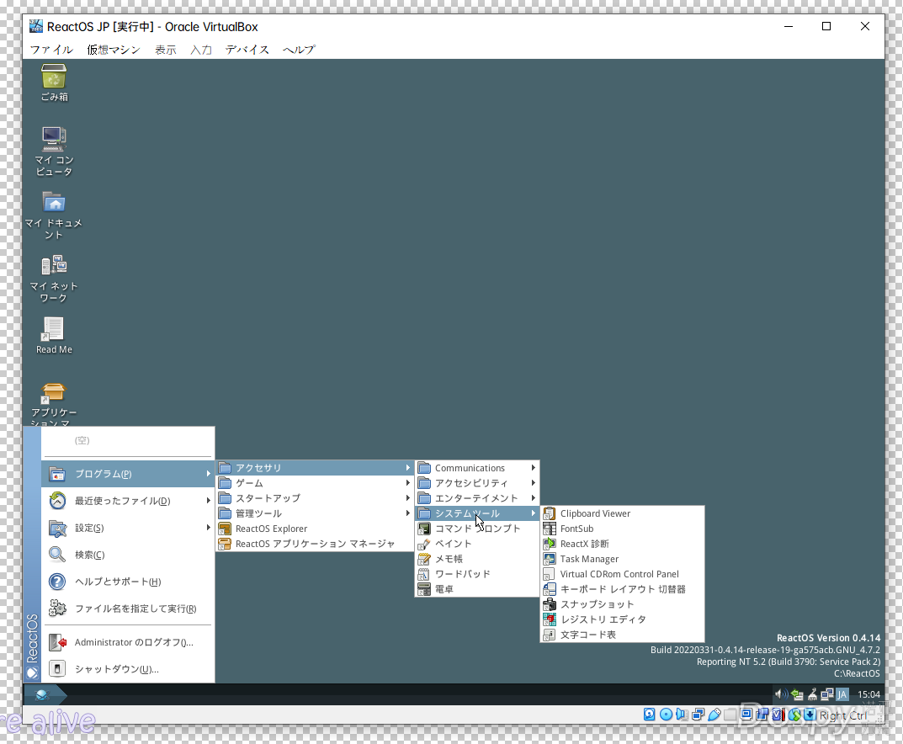Expand ゲーム folder submenu
Screen dimensions: 903x744
pos(315,483)
